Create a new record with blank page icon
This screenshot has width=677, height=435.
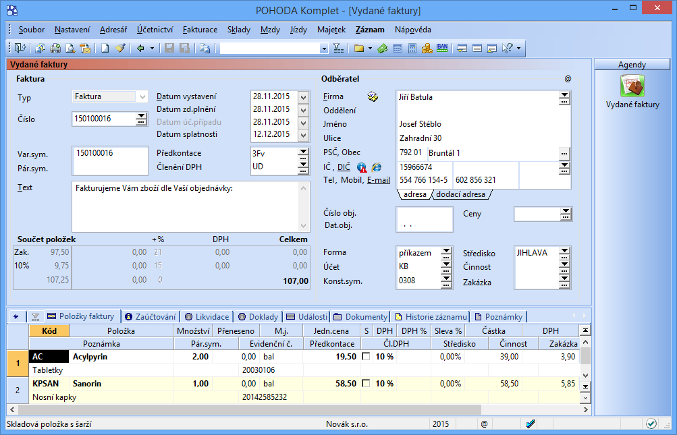click(x=105, y=48)
